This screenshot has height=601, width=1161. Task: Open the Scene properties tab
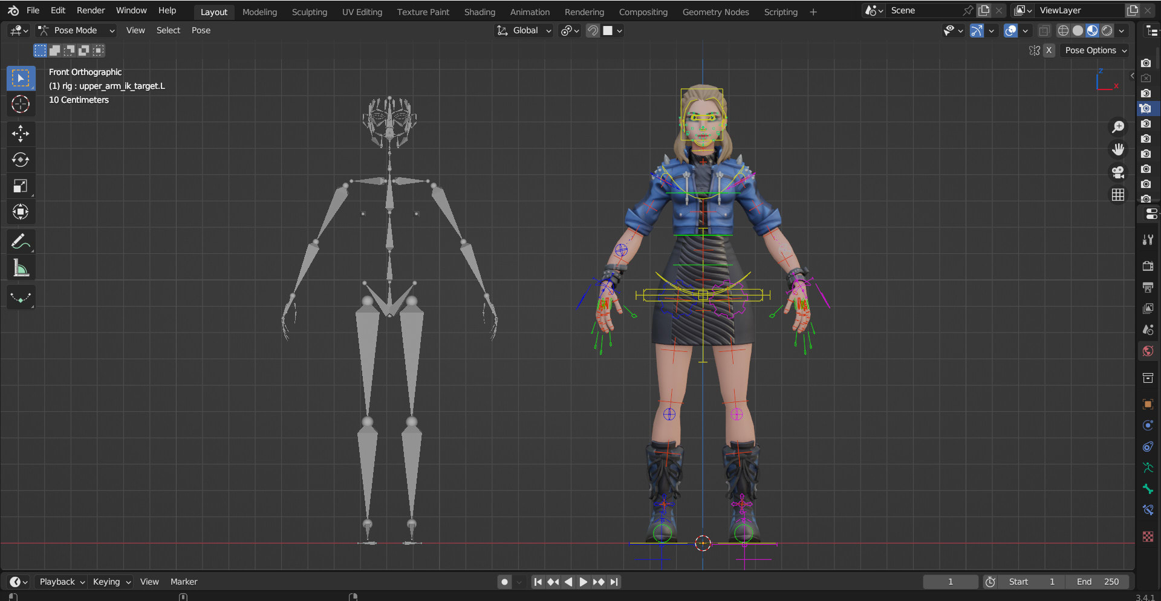tap(1148, 330)
